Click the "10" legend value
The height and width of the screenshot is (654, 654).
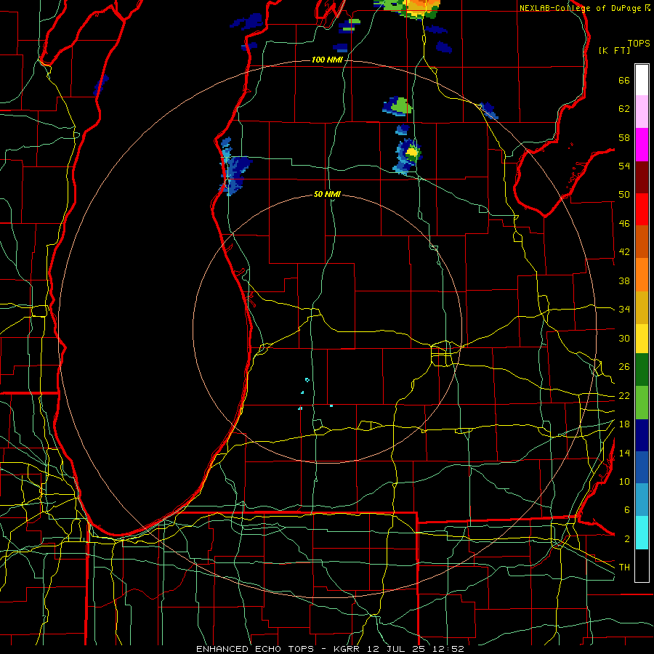pos(624,481)
